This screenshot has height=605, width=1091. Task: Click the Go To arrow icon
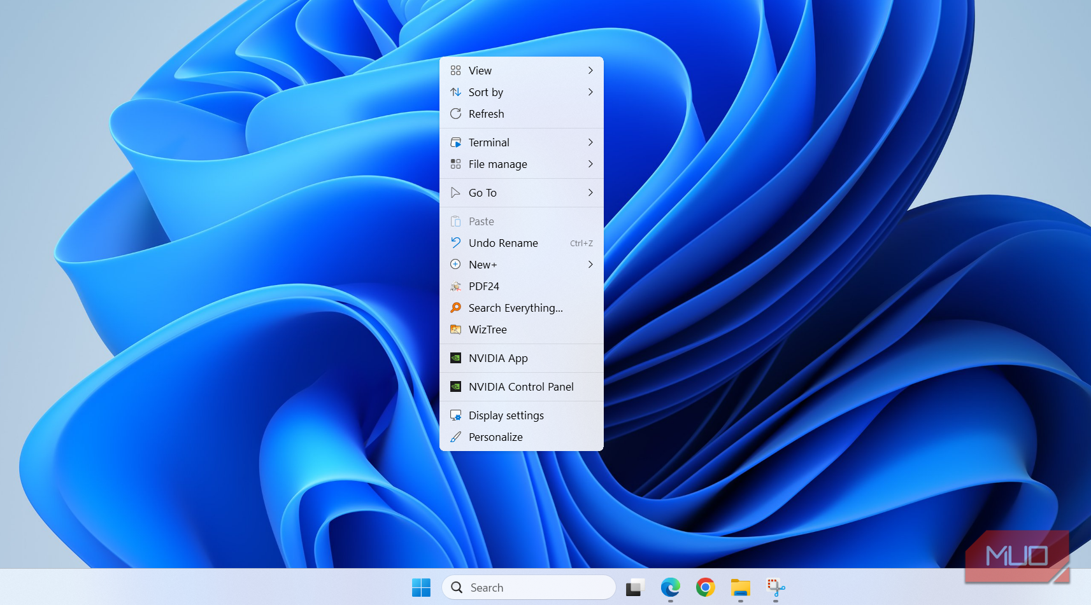[455, 193]
